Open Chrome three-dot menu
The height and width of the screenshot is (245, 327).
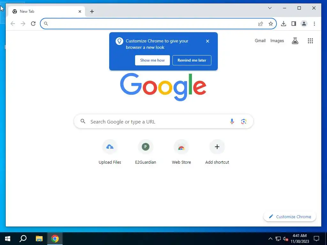click(314, 24)
